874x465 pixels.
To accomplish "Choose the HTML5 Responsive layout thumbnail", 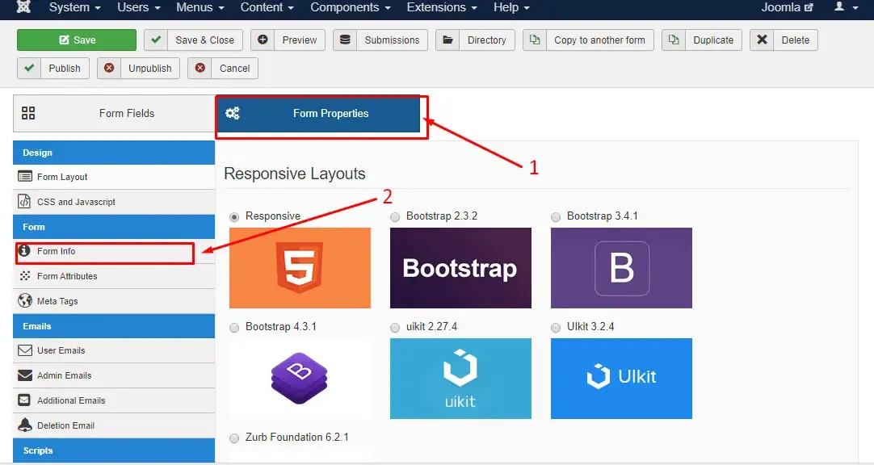I will tap(300, 268).
